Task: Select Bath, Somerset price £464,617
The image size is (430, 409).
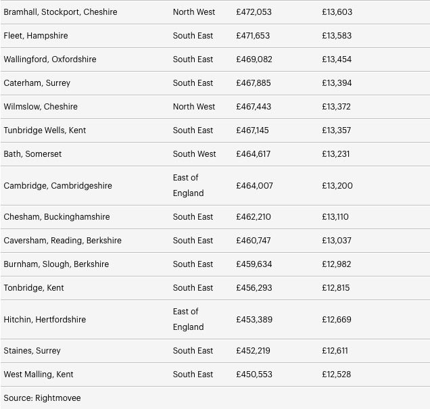Action: (x=253, y=153)
